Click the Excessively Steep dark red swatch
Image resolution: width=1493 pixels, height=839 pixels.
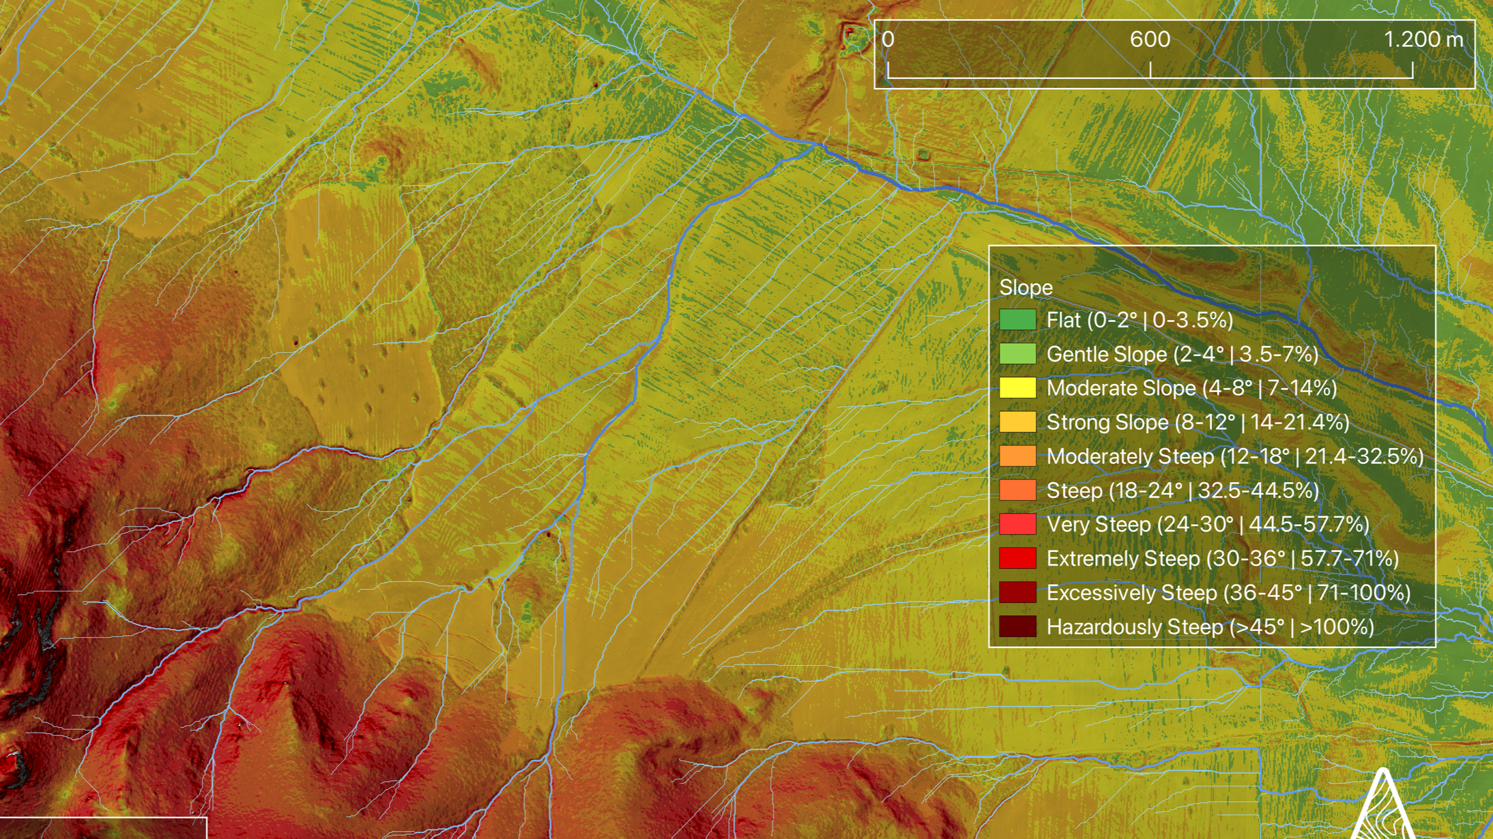(1017, 593)
